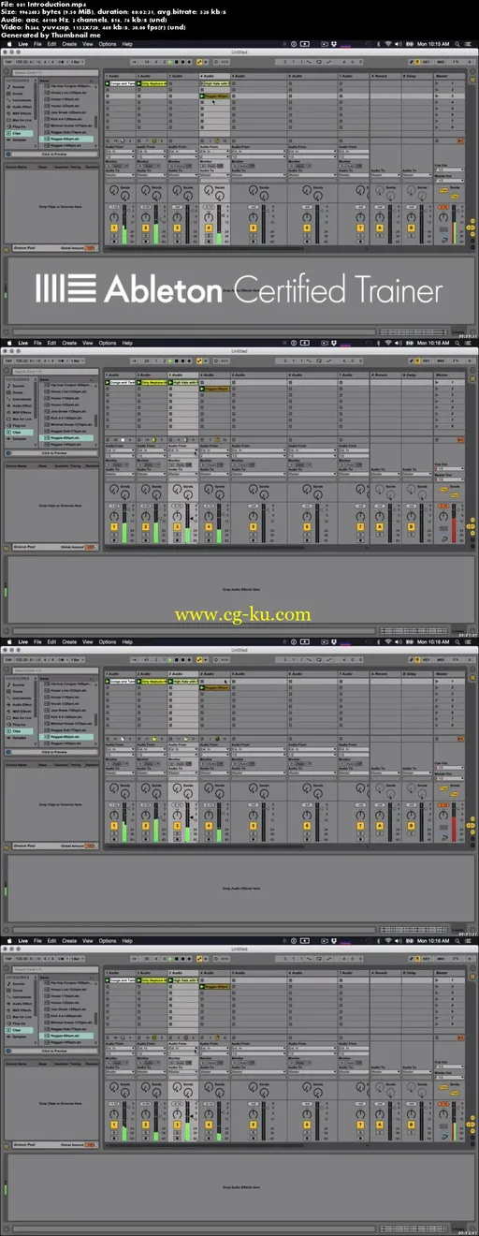Select Sounds browser category in Certified Trainer frame

20,88
